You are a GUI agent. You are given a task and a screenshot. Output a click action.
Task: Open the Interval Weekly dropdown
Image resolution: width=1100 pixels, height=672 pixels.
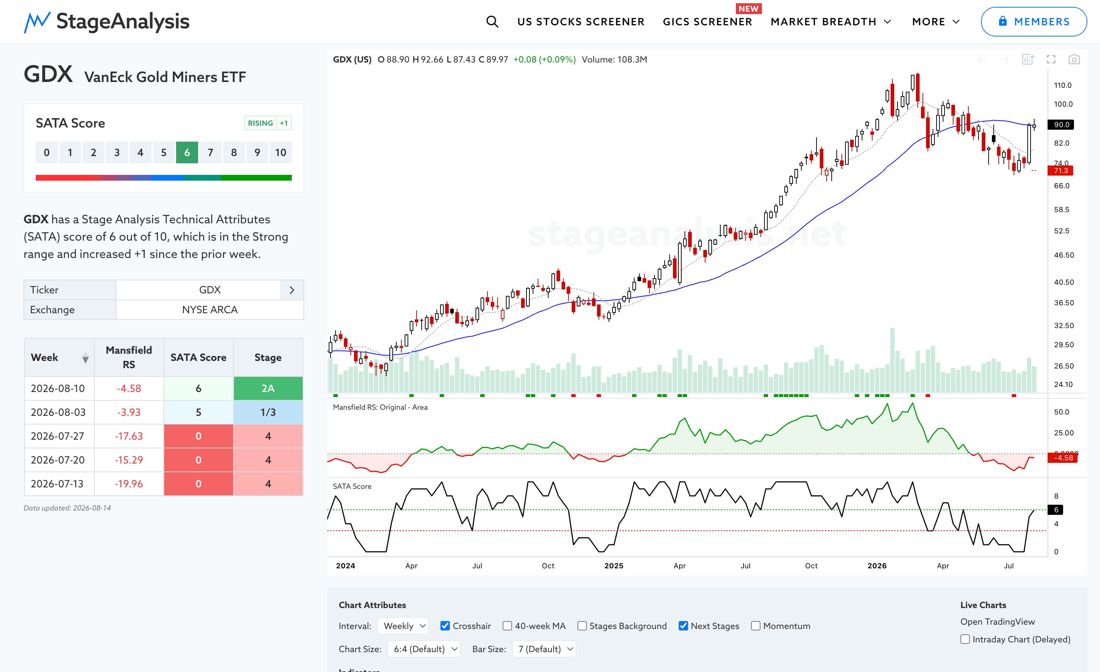(x=403, y=626)
